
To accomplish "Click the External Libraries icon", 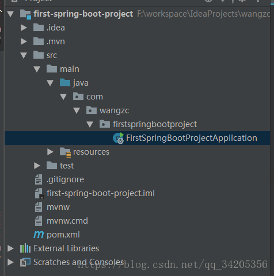I will point(25,248).
